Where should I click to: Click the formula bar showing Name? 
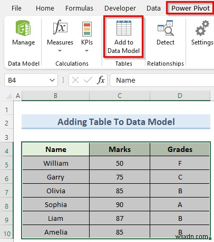pyautogui.click(x=162, y=80)
